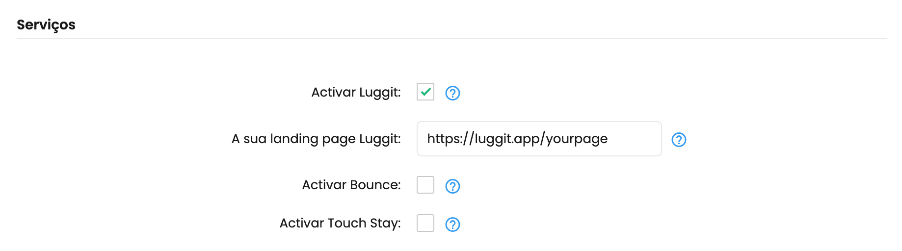Click the question mark right of Bounce checkbox

[x=452, y=186]
